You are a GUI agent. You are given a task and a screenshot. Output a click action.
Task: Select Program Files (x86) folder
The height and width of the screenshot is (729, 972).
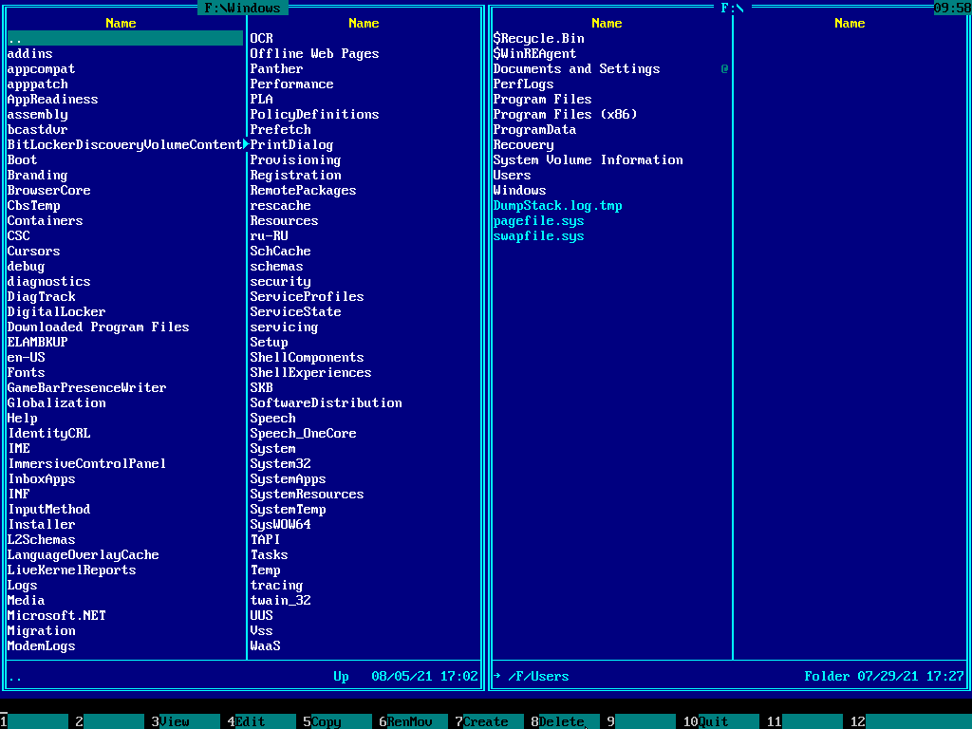(x=565, y=115)
